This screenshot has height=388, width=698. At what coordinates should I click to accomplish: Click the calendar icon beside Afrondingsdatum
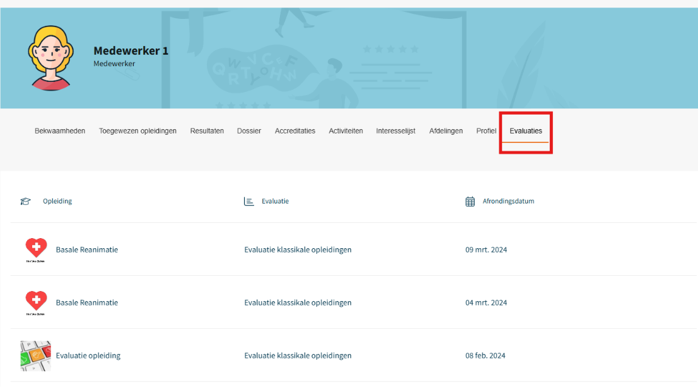click(x=470, y=202)
